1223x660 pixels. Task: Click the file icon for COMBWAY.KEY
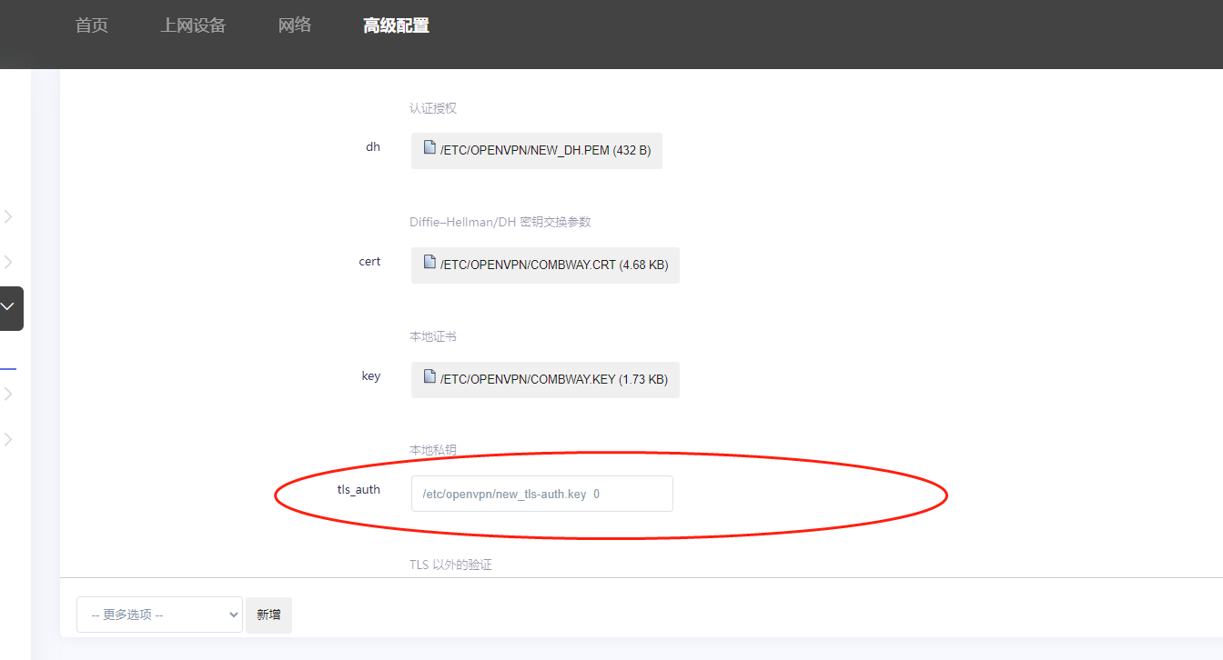click(x=430, y=376)
